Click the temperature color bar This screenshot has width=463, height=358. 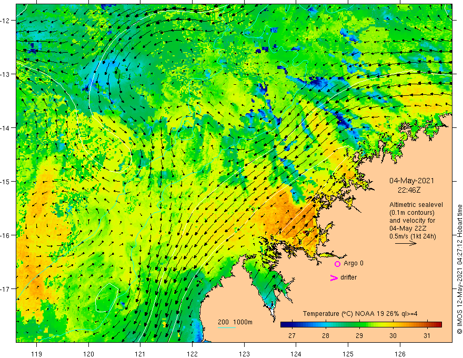[x=361, y=324]
